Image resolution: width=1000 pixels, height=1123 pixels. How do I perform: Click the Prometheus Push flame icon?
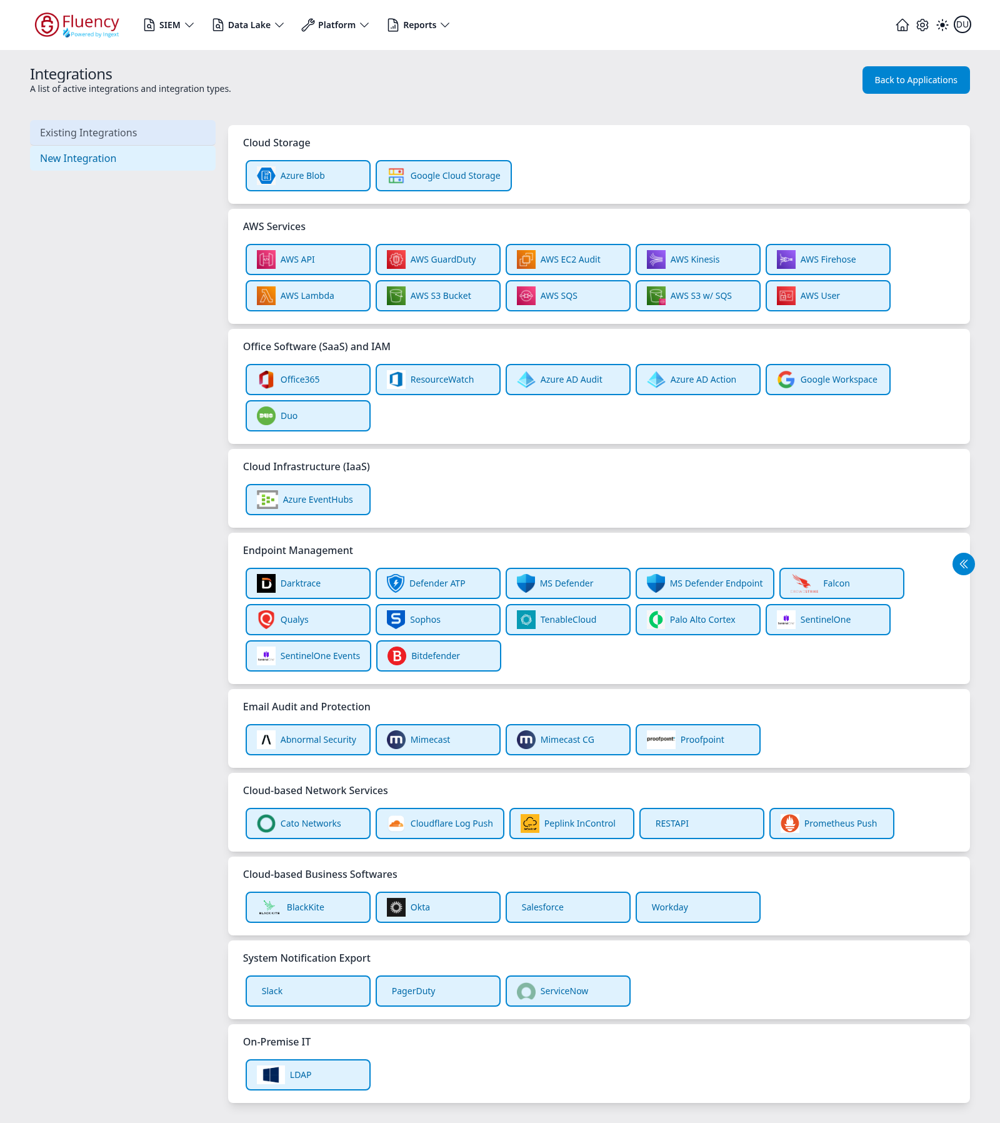790,823
